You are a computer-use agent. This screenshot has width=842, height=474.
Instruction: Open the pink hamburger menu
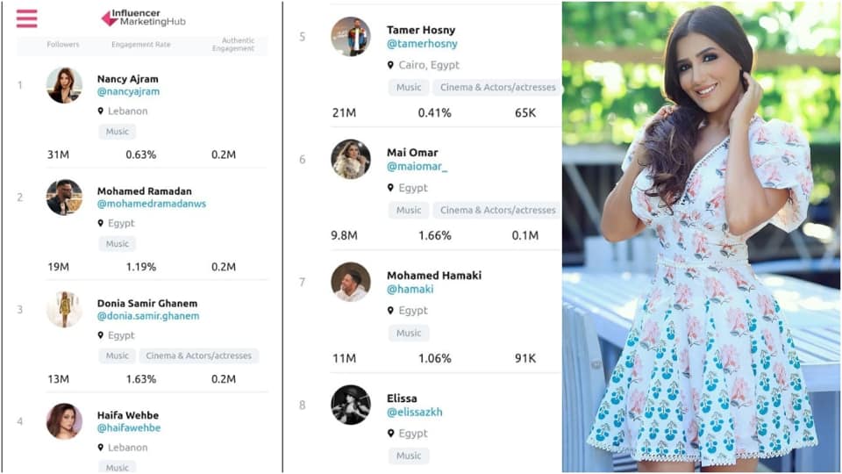tap(27, 18)
